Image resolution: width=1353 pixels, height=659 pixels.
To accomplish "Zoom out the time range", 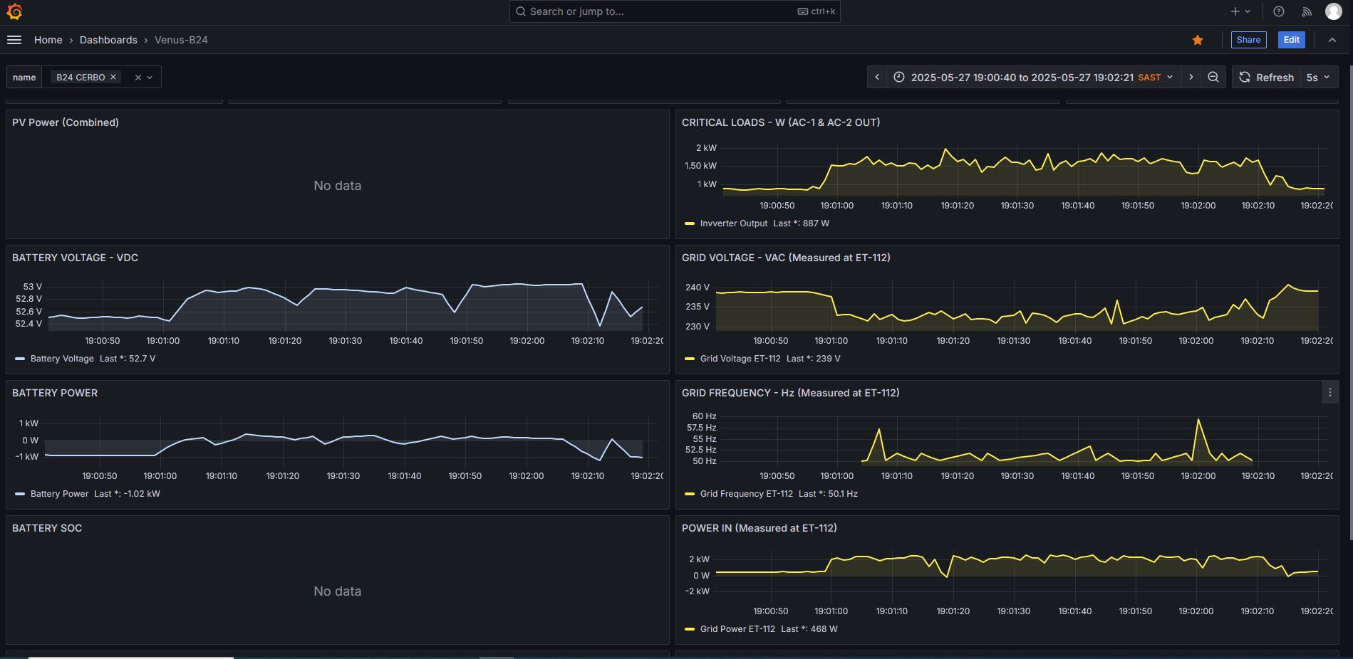I will pyautogui.click(x=1213, y=77).
